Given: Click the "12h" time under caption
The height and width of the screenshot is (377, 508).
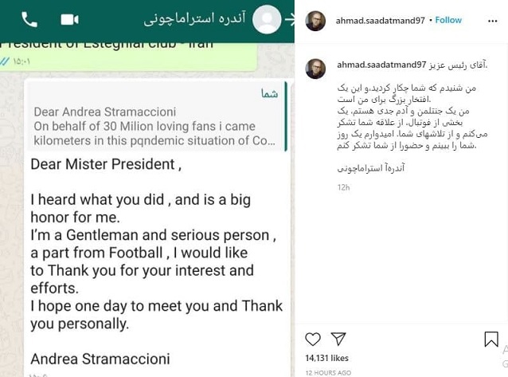Looking at the screenshot, I should (x=343, y=187).
